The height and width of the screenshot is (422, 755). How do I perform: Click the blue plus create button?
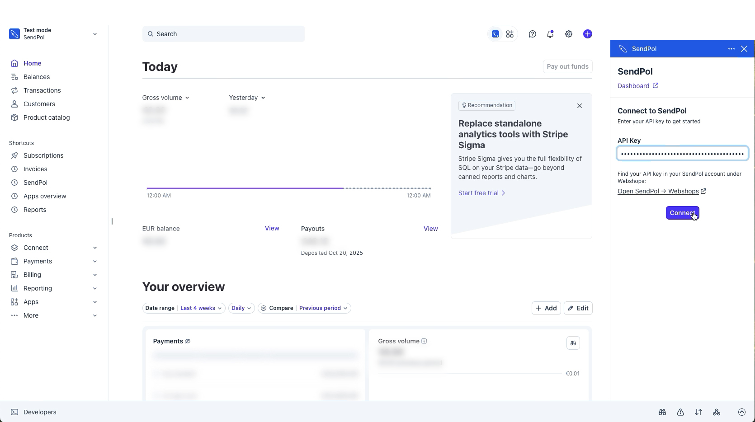[x=588, y=34]
